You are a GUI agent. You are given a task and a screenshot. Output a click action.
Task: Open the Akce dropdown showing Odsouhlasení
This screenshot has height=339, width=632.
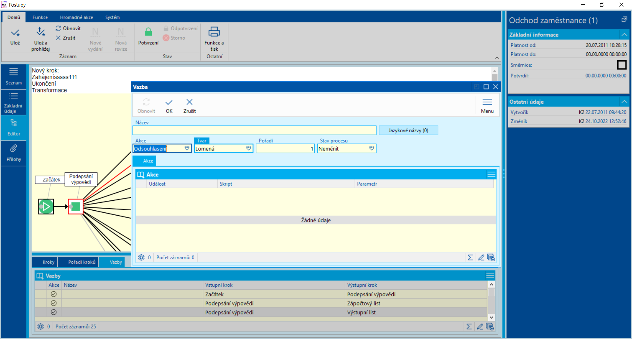[x=187, y=148]
